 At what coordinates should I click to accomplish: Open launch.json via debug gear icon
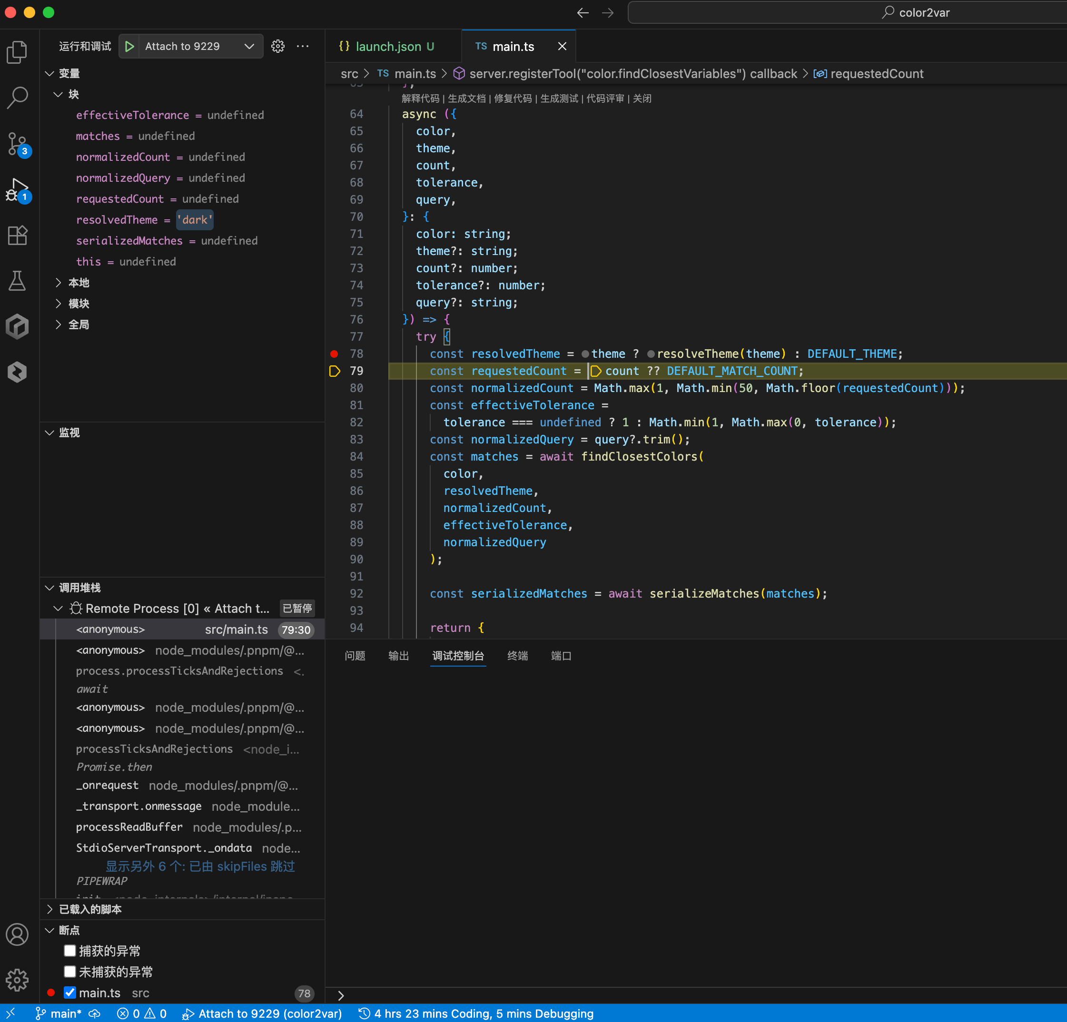coord(277,46)
